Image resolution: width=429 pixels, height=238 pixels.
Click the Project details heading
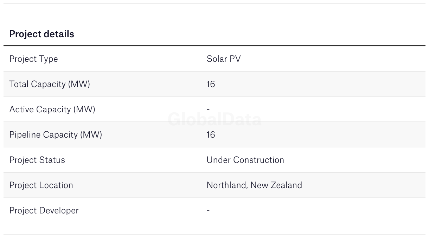tap(41, 34)
